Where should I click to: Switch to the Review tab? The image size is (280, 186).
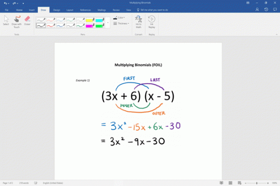pos(116,10)
